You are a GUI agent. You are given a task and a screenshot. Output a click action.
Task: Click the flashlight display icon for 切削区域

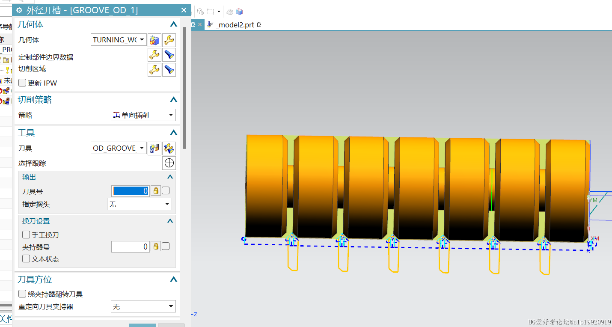(169, 69)
